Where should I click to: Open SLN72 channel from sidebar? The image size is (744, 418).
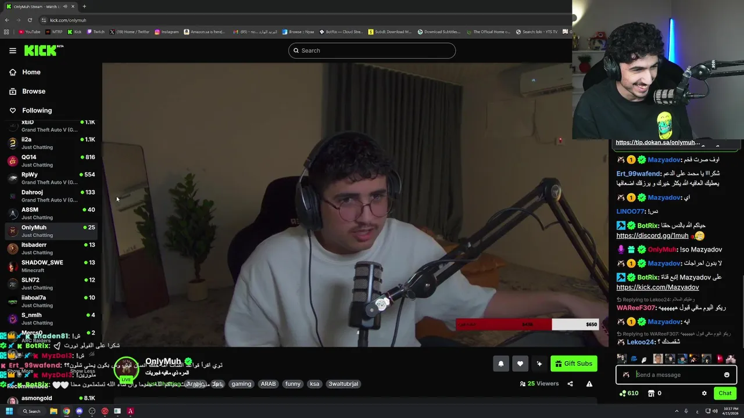[51, 283]
